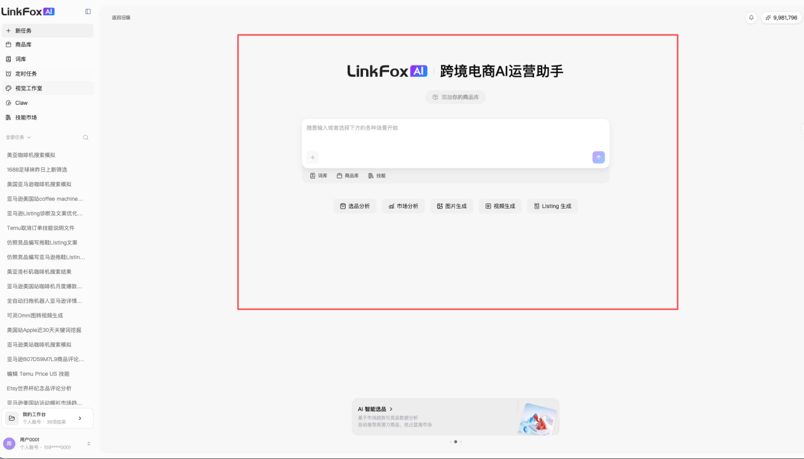Click the 9,981,796 credits balance

pos(781,18)
